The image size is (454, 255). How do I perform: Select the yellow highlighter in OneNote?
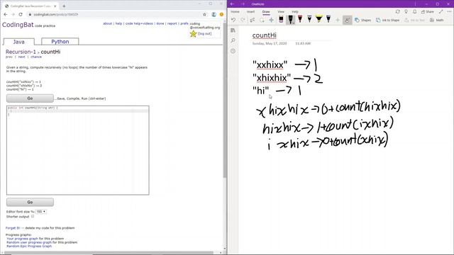[319, 19]
